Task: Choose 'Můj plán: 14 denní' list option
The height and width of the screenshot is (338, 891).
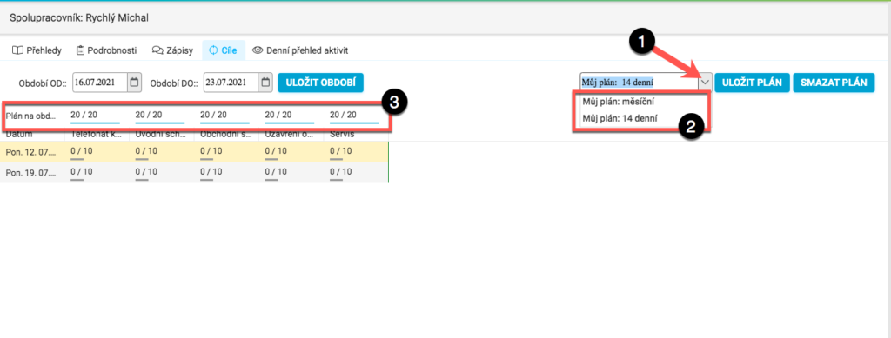Action: pos(620,118)
